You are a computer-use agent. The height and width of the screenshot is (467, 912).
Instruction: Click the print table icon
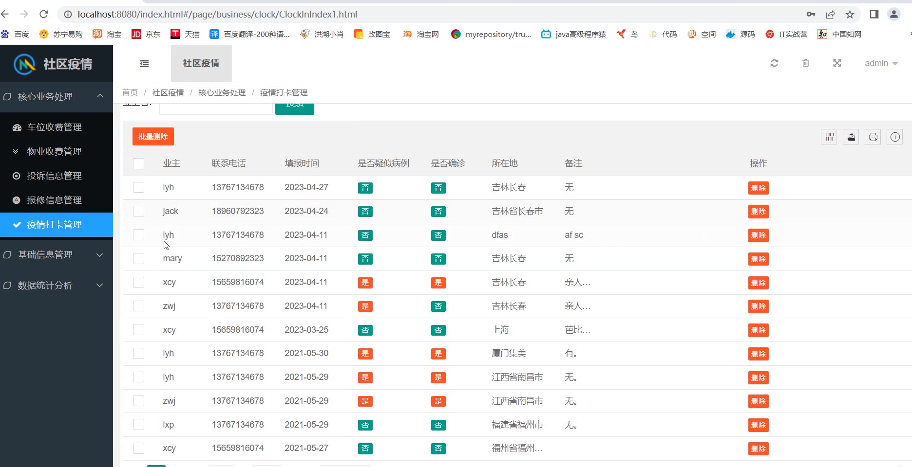pyautogui.click(x=873, y=137)
